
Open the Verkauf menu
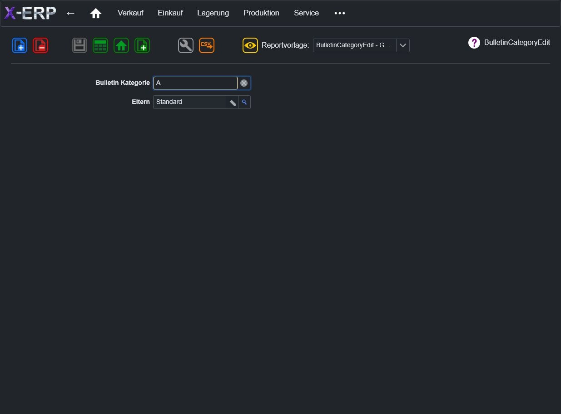(130, 13)
